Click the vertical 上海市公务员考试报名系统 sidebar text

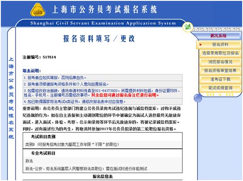[x=11, y=98]
